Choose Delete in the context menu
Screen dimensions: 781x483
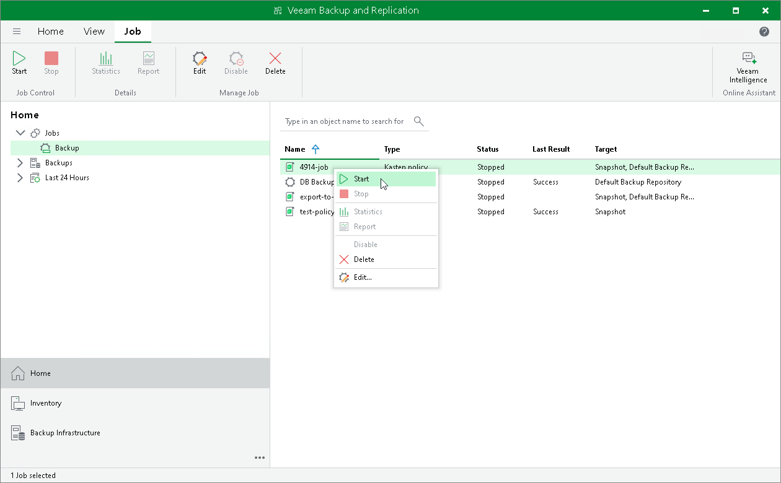tap(386, 259)
